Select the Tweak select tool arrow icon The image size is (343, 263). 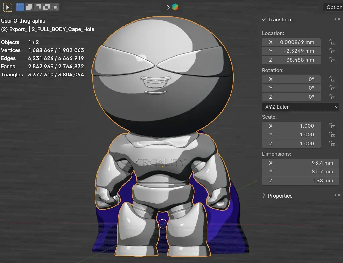[x=7, y=7]
